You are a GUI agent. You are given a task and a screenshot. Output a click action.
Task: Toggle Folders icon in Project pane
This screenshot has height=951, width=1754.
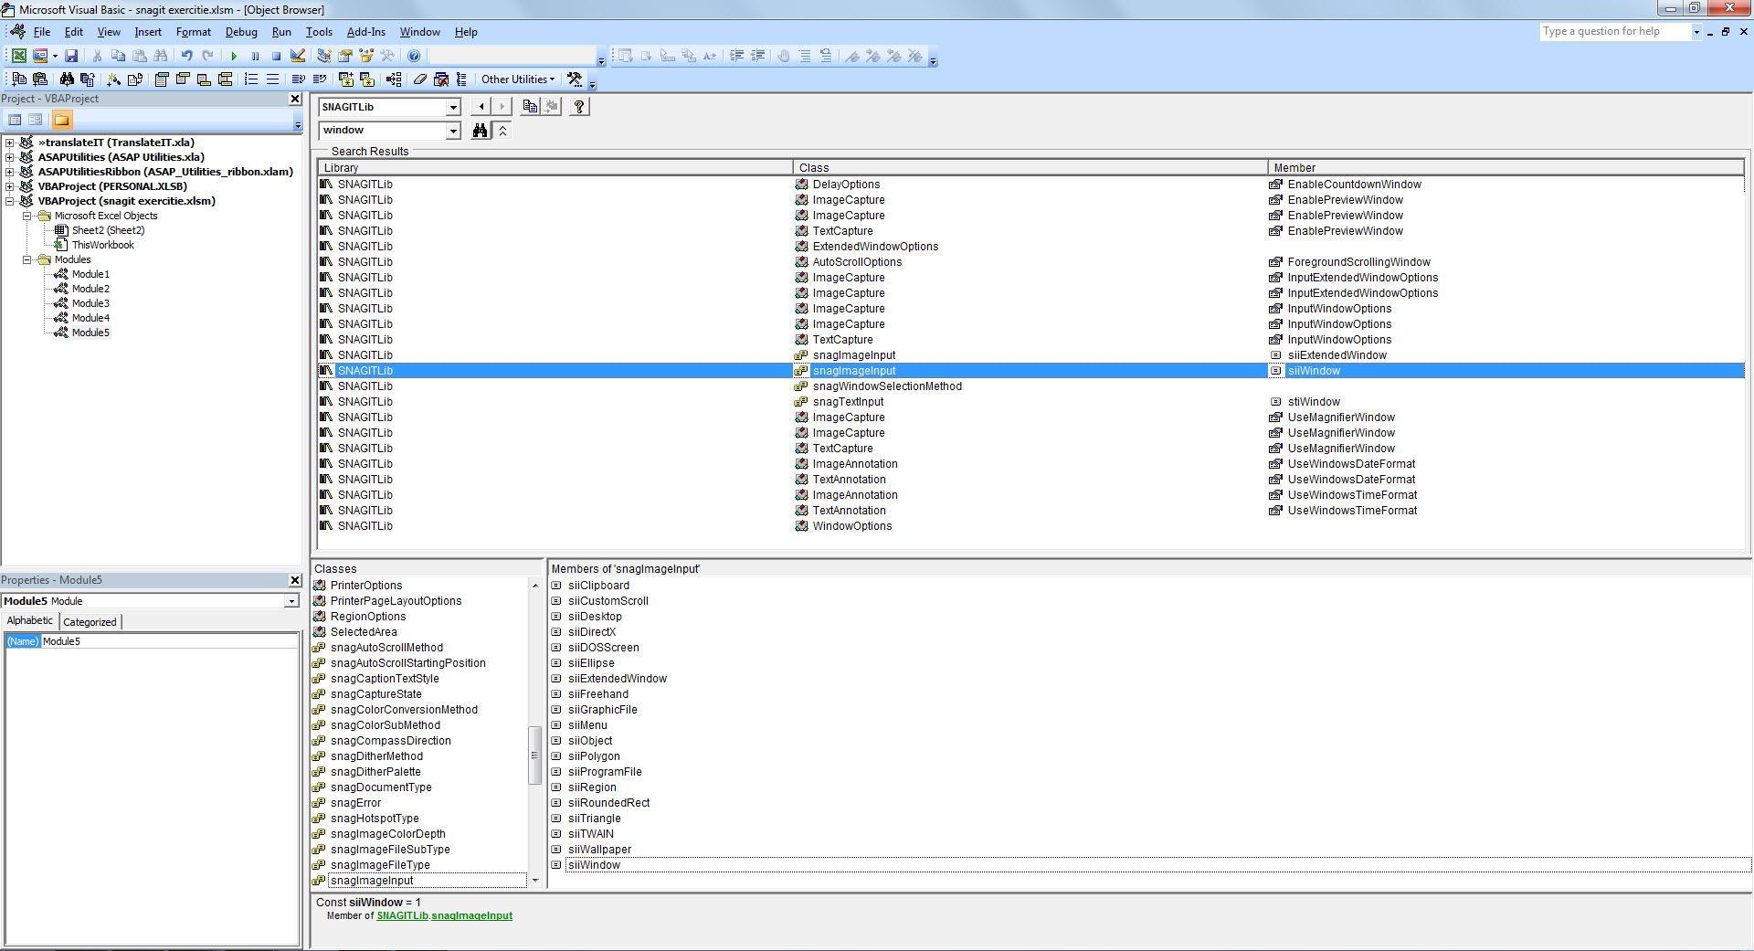point(61,120)
